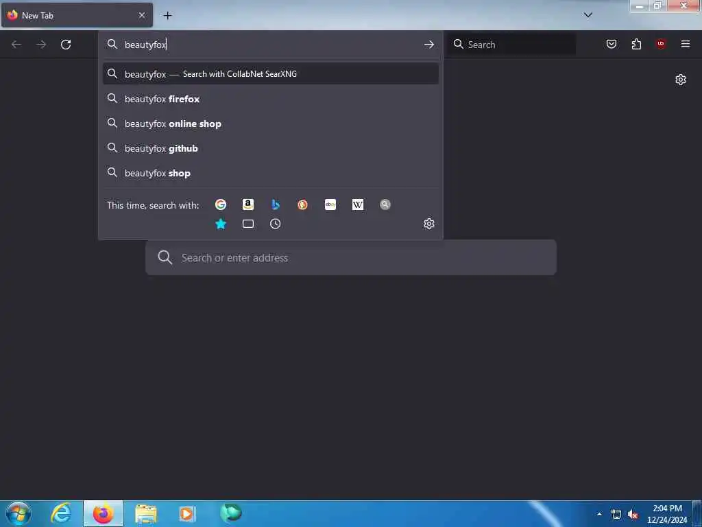Go back one page
Viewport: 702px width, 527px height.
(x=16, y=45)
